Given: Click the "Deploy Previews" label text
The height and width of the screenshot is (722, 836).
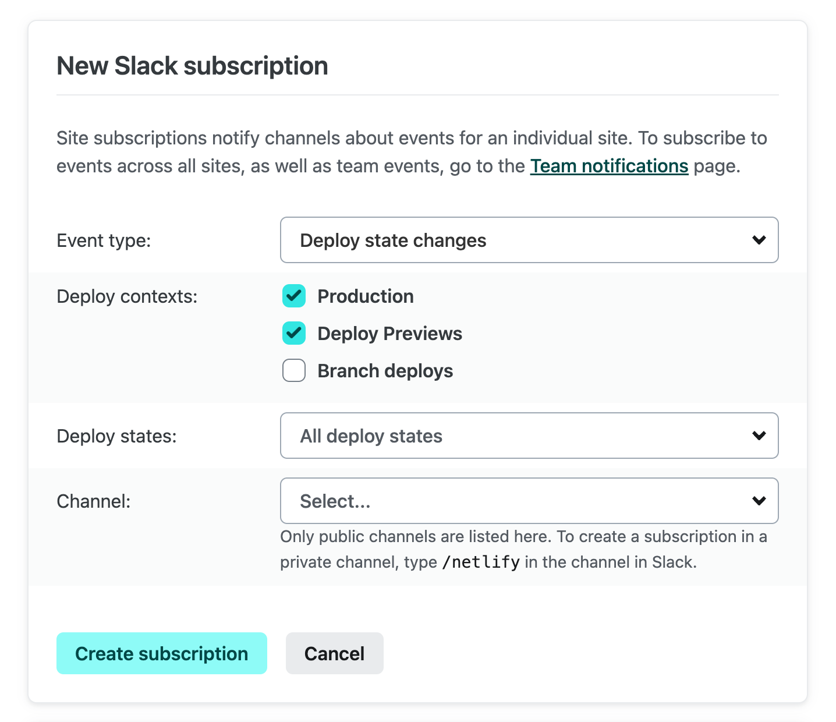Looking at the screenshot, I should point(389,334).
